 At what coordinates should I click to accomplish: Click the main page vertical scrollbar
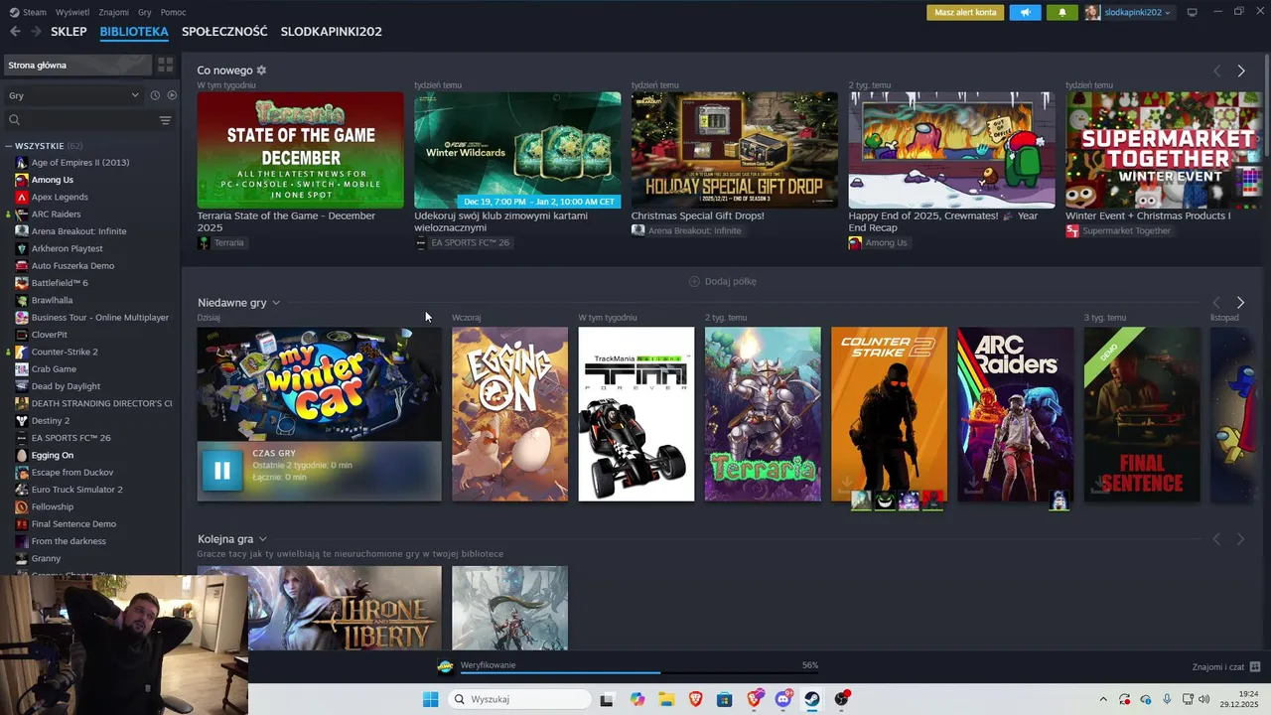[x=1267, y=104]
